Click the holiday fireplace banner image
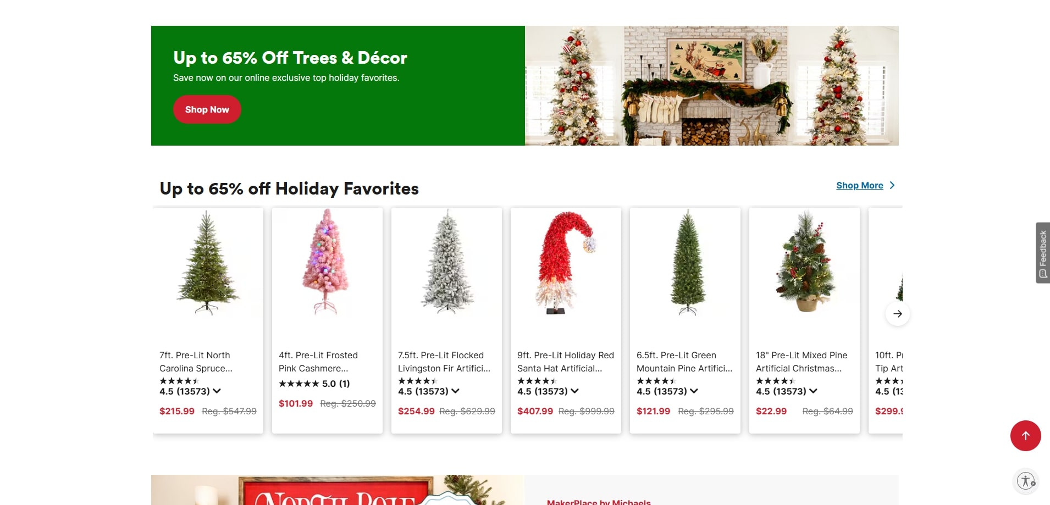This screenshot has height=505, width=1050. 712,86
